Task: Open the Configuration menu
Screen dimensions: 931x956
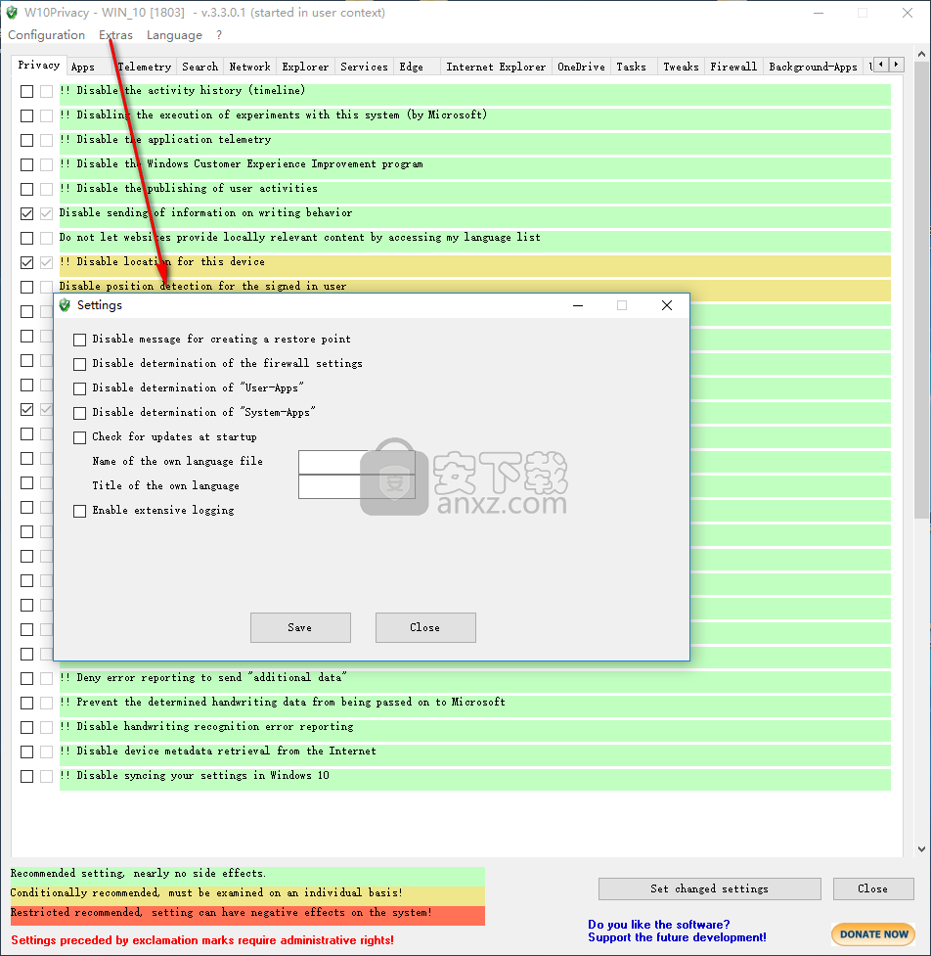Action: pos(46,35)
